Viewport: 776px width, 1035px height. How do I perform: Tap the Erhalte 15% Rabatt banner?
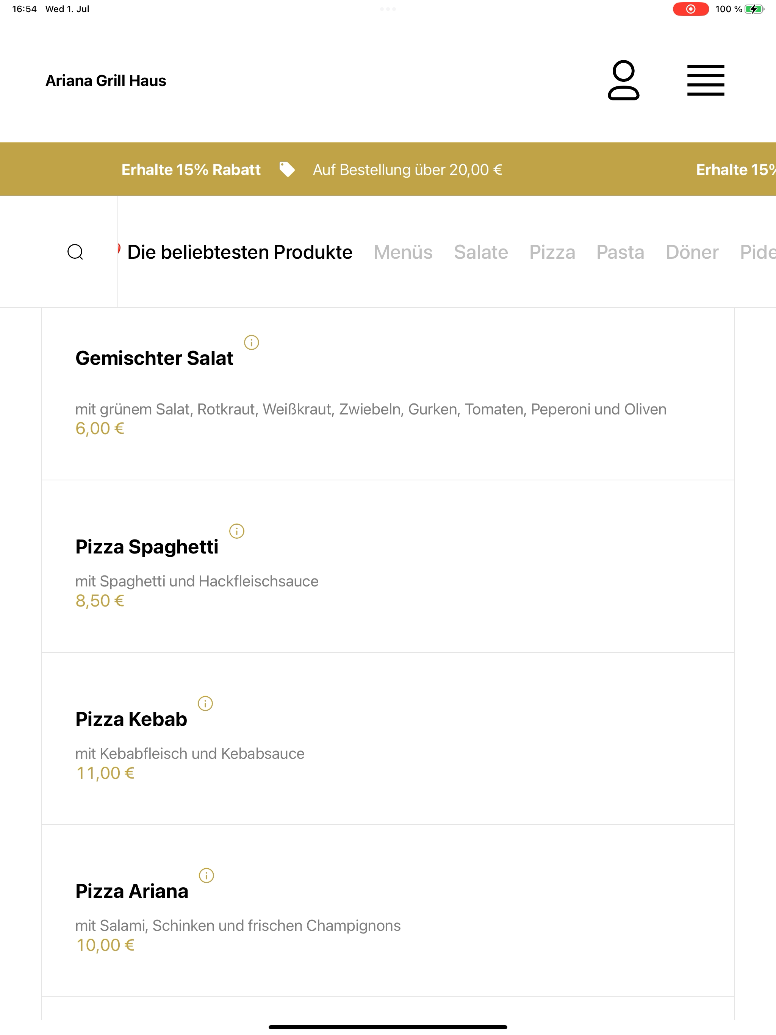(191, 169)
